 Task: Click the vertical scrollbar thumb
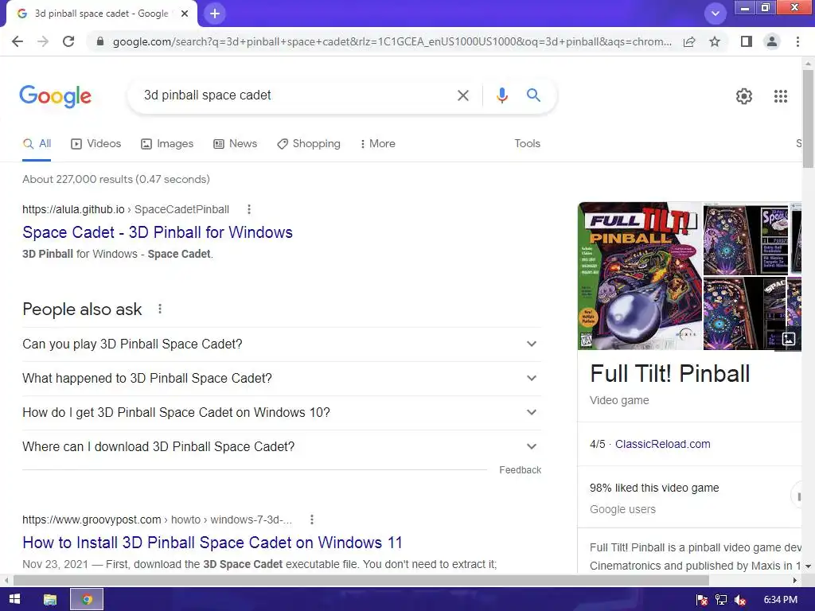point(808,119)
